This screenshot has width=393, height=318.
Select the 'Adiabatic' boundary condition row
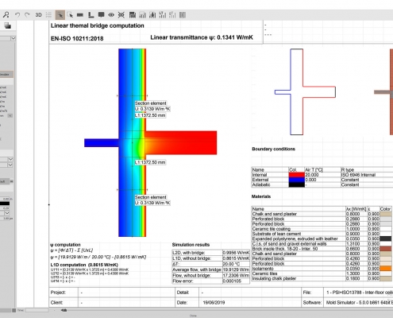322,184
